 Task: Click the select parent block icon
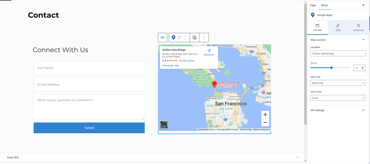[x=163, y=37]
